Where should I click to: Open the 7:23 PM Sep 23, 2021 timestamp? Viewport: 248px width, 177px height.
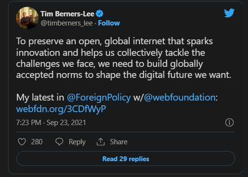click(51, 123)
